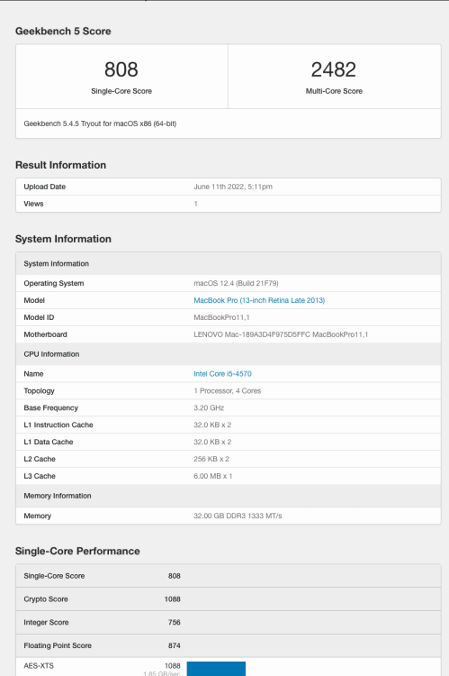Click the Single-Core Score row value 808
The height and width of the screenshot is (676, 449).
pyautogui.click(x=175, y=576)
